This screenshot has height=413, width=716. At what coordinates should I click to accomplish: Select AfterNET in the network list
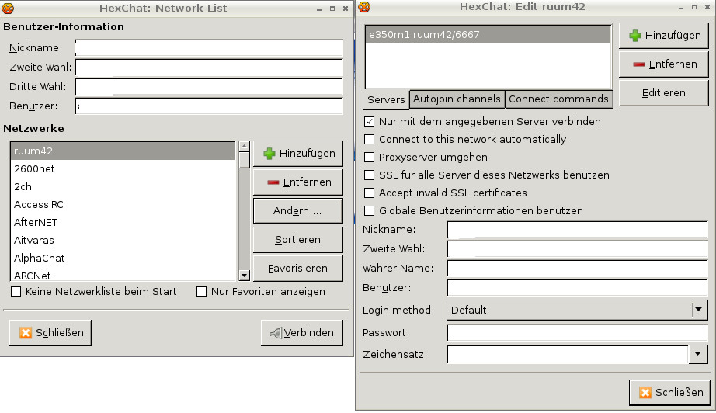tap(36, 222)
